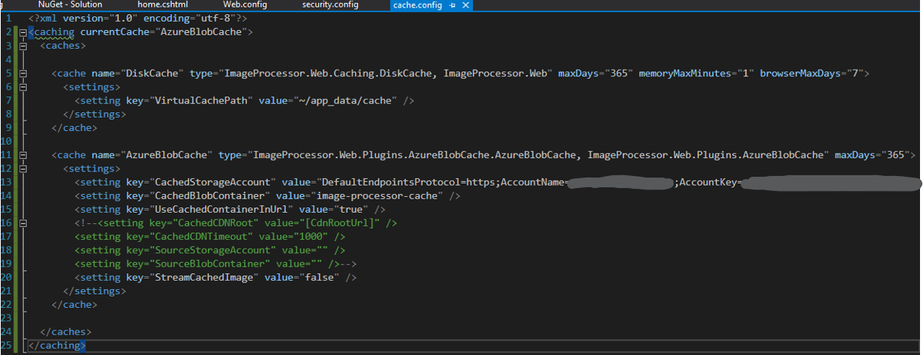This screenshot has height=355, width=923.
Task: Switch to the NuGet - Solution tab
Action: pos(70,4)
